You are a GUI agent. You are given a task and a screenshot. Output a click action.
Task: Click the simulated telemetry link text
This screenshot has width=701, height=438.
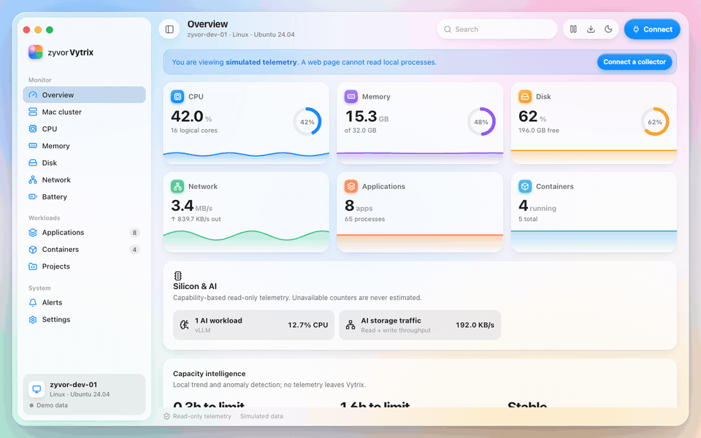[x=261, y=62]
